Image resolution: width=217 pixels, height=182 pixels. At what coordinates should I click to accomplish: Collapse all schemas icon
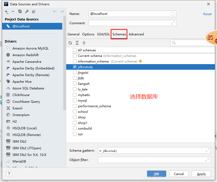click(x=84, y=43)
